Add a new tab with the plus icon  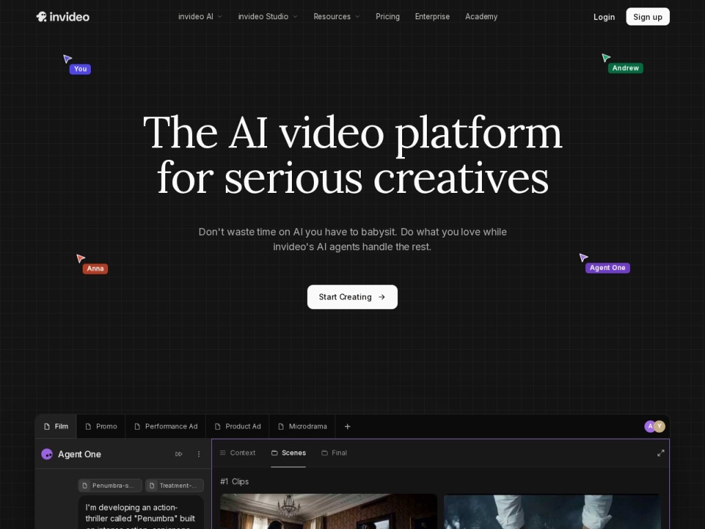tap(348, 426)
